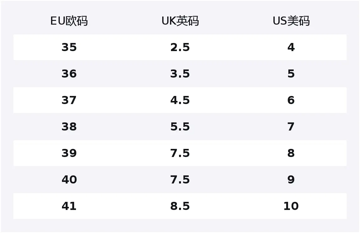Click the US美码 column header
The height and width of the screenshot is (233, 360).
291,21
